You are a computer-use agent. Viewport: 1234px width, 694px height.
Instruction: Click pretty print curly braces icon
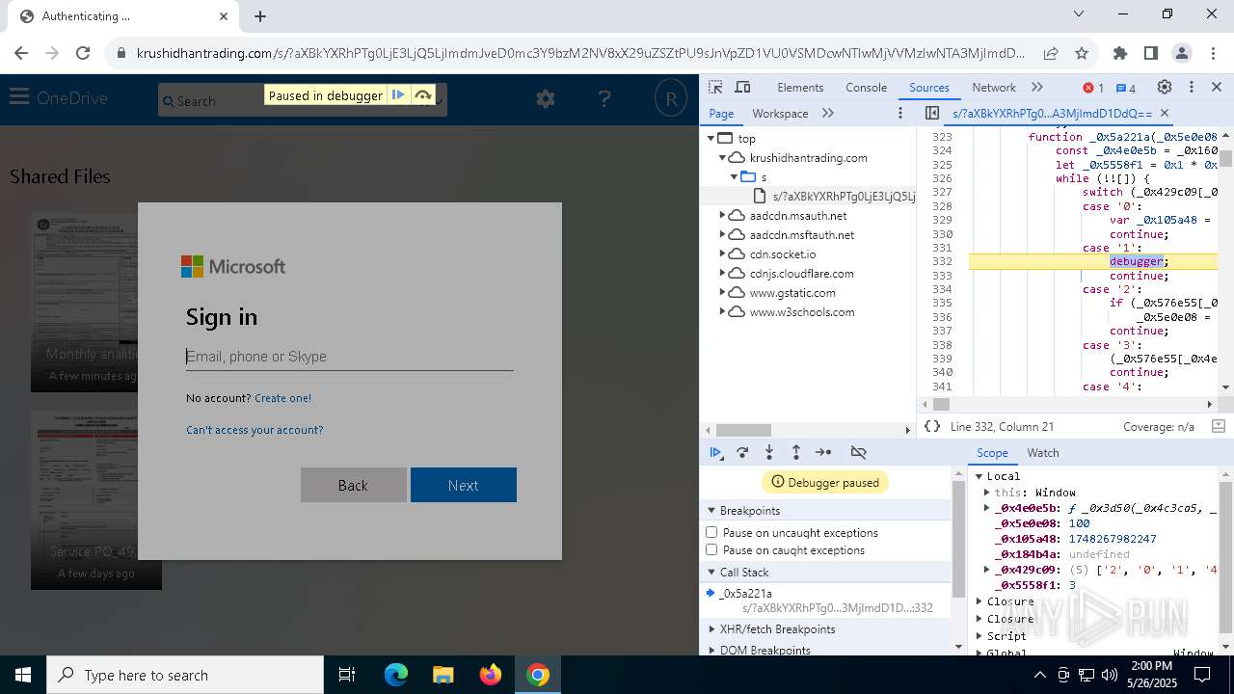pyautogui.click(x=931, y=426)
